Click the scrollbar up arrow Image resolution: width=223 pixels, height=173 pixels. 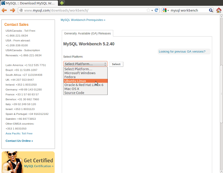(x=221, y=17)
